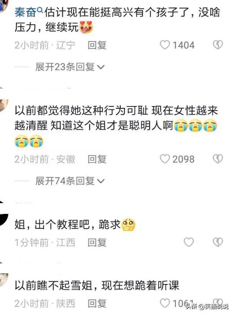Viewport: 234px width, 315px height.
Task: Dislike the Jiangxi comment
Action: click(218, 242)
